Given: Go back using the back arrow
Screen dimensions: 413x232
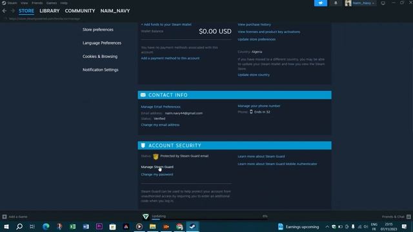Looking at the screenshot, I should point(5,11).
